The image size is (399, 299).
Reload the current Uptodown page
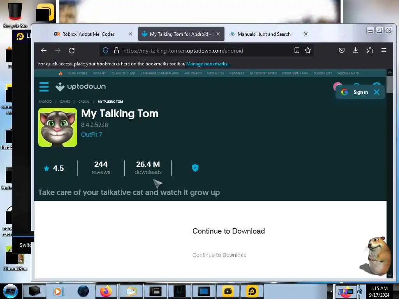72,51
